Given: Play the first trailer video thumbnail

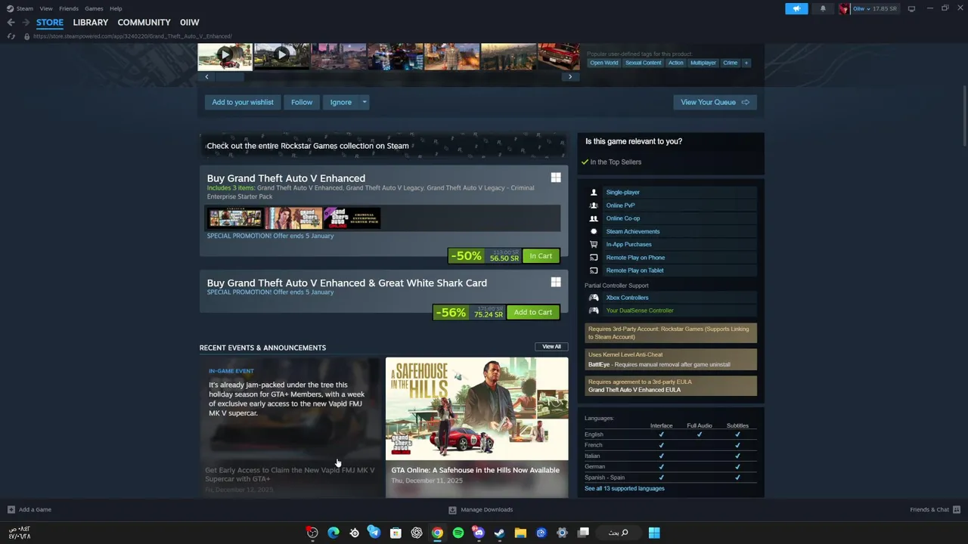Looking at the screenshot, I should click(x=225, y=57).
